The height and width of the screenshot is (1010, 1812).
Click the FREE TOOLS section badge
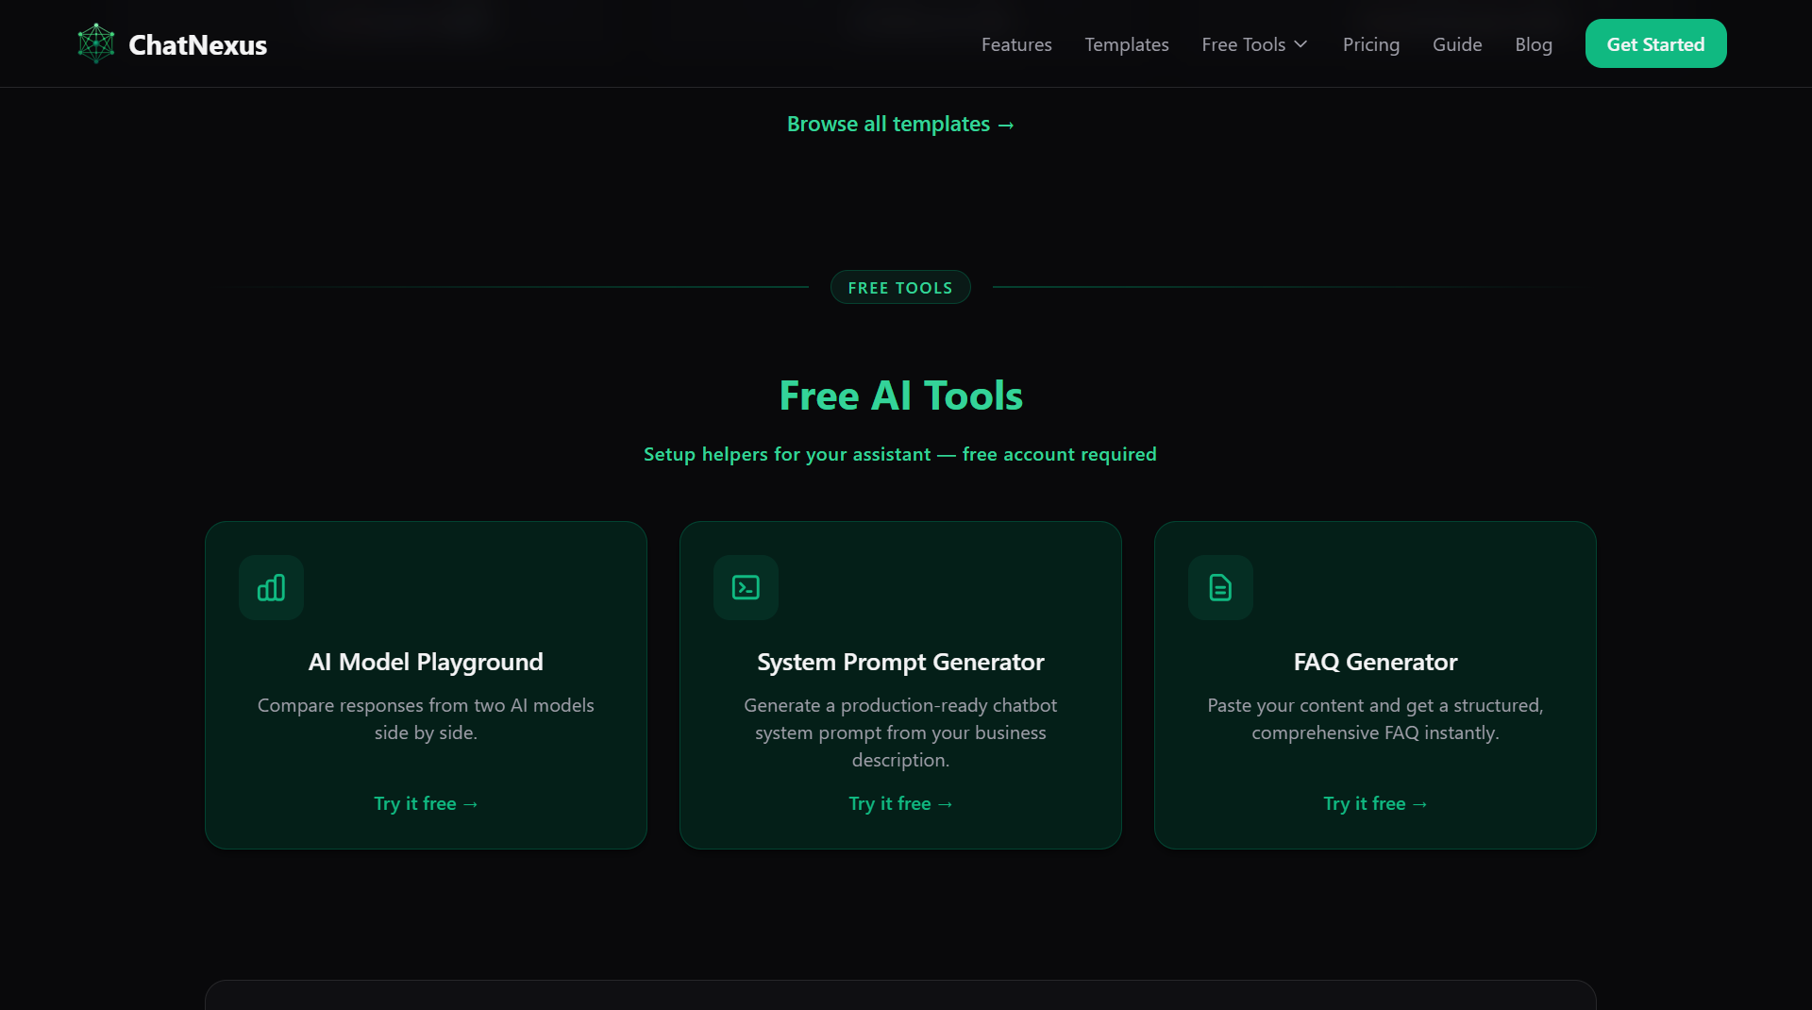pyautogui.click(x=900, y=287)
